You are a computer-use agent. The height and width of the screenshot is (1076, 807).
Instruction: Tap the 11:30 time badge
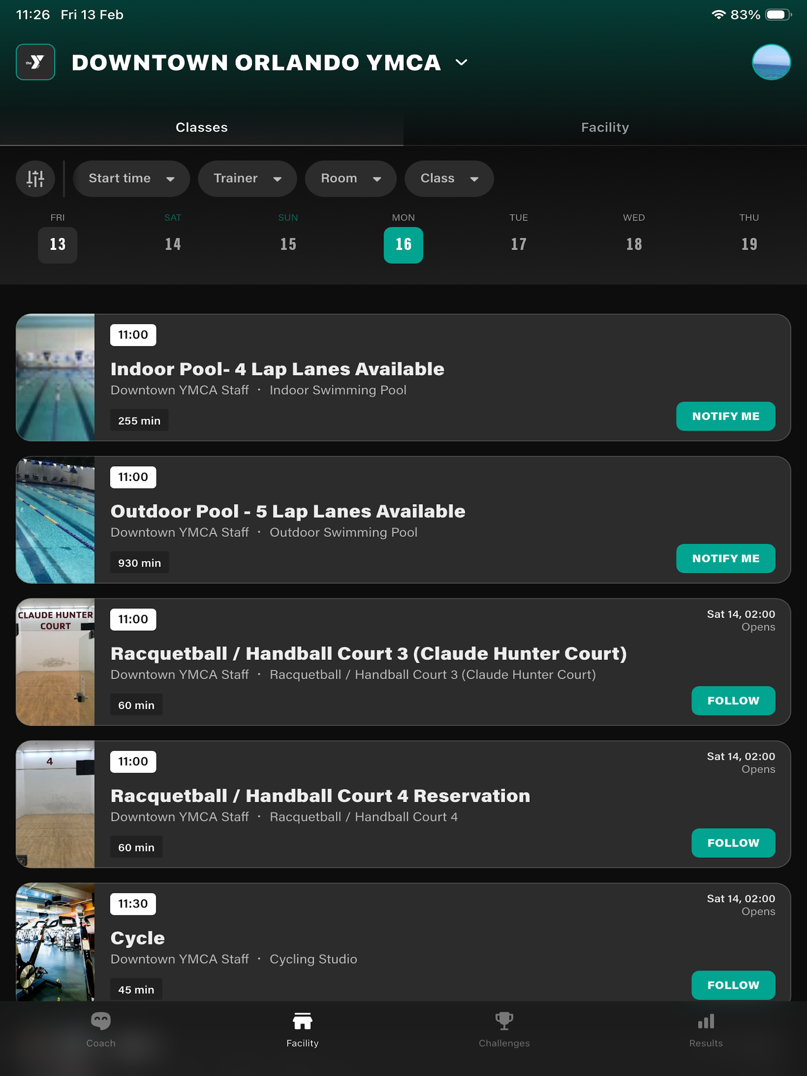(x=133, y=904)
